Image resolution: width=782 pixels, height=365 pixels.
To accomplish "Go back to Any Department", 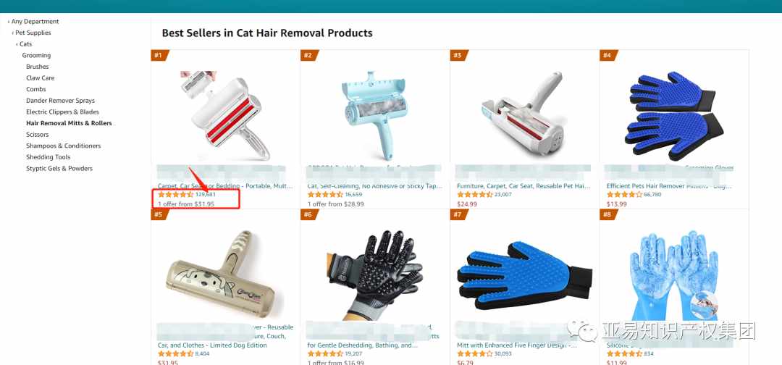I will point(35,22).
